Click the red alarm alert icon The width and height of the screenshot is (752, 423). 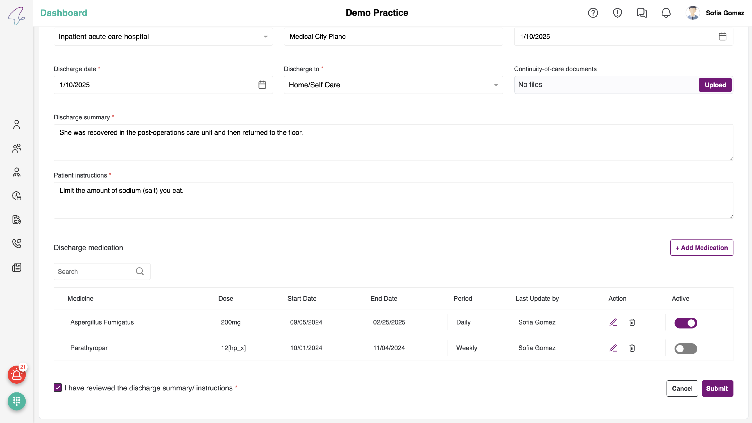[x=17, y=375]
